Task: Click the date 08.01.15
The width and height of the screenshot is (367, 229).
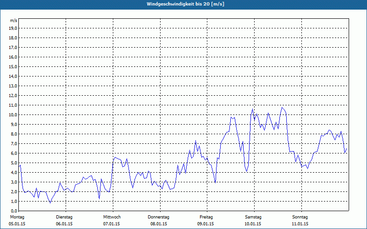Action: (x=159, y=224)
